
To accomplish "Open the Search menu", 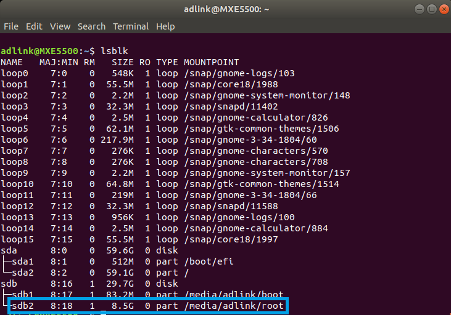I will 91,26.
